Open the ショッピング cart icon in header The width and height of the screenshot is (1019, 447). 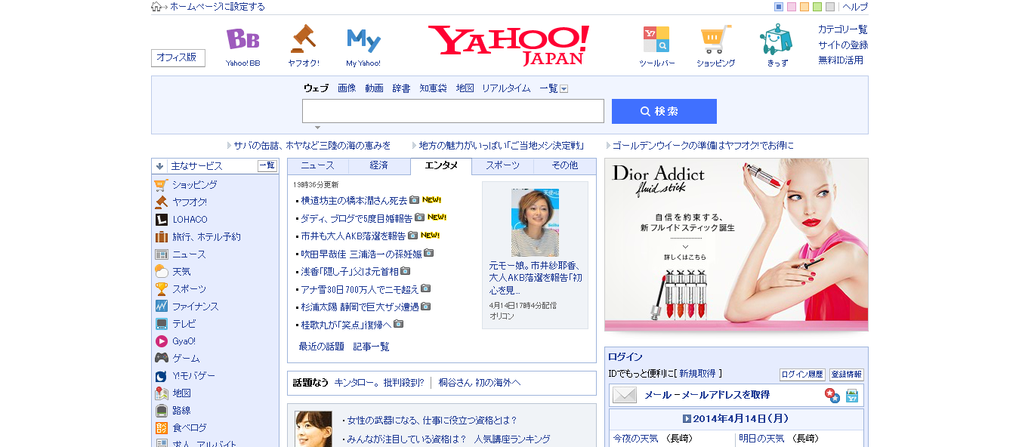pos(715,39)
